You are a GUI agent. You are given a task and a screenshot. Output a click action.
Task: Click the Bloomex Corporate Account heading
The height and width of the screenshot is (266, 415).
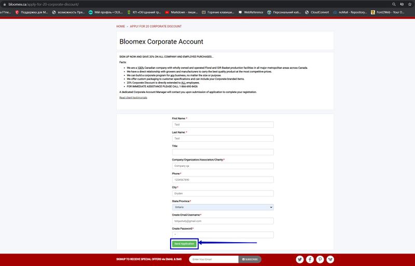tap(161, 42)
